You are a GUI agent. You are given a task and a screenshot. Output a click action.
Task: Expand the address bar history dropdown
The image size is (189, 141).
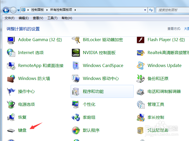(x=145, y=10)
